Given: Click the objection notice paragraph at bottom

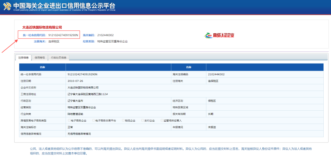Looking at the screenshot, I should (x=171, y=151).
